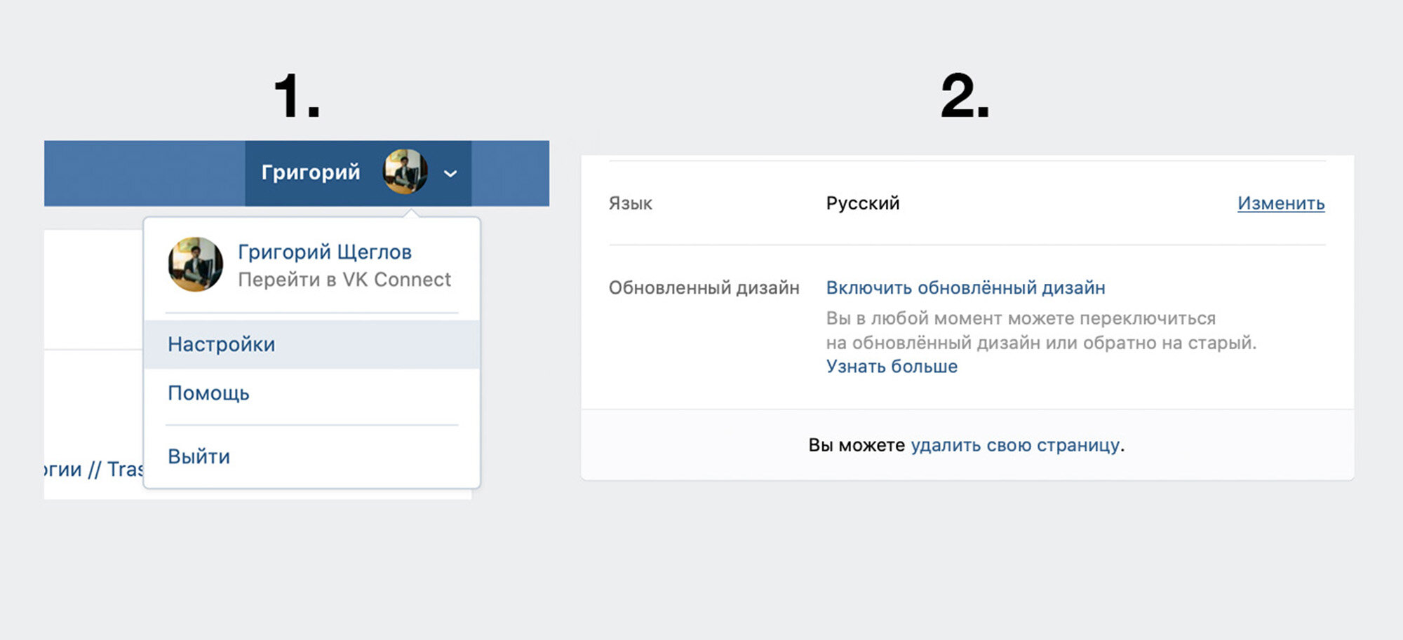The image size is (1403, 640).
Task: Enable Включить обновлённый дизайн
Action: click(965, 287)
